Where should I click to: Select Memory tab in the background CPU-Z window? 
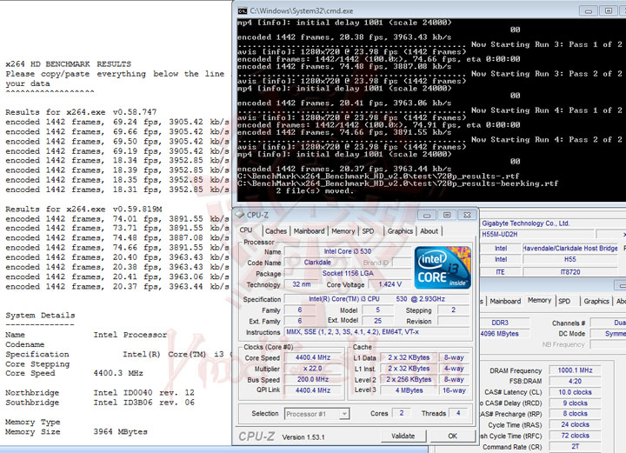click(x=539, y=301)
